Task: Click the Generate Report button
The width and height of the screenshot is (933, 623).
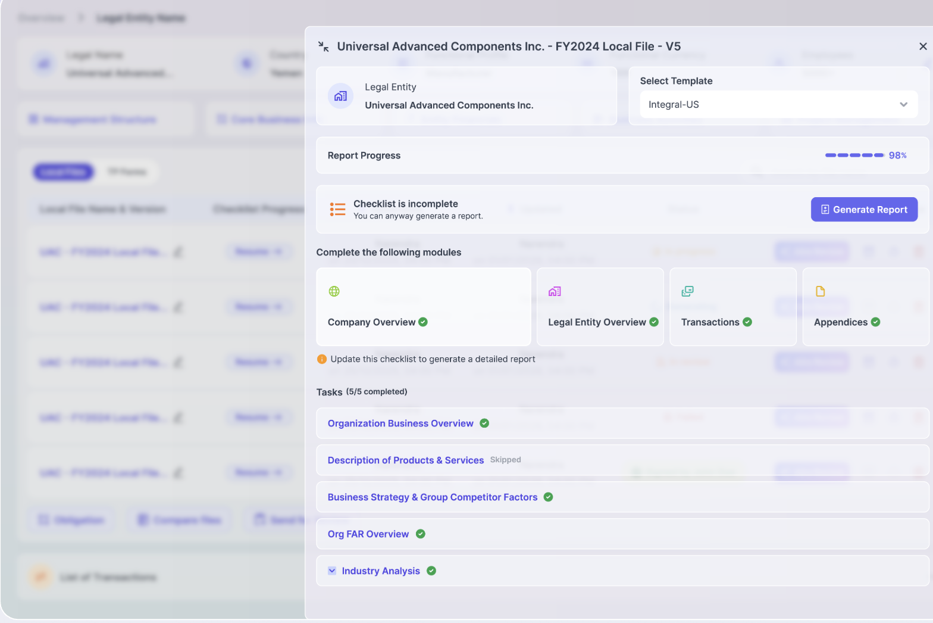Action: (x=864, y=210)
